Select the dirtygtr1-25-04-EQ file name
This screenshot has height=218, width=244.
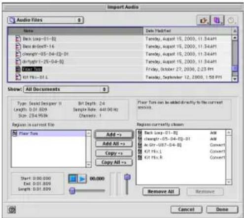click(43, 62)
